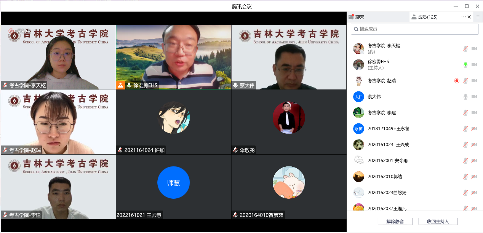Select 考古学院-赵瑞 video tile
483x233 pixels.
58,122
